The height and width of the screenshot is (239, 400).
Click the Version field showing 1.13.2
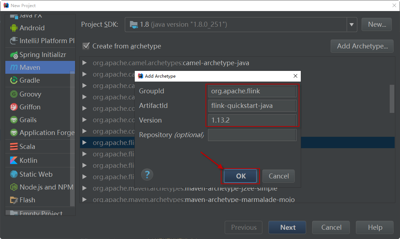252,120
